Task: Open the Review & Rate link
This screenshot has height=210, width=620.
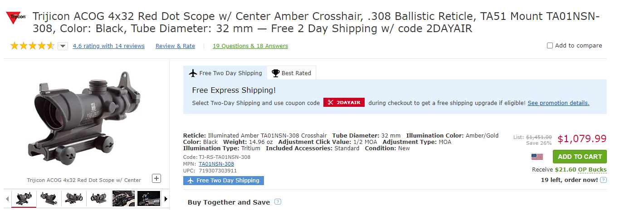Action: (175, 46)
